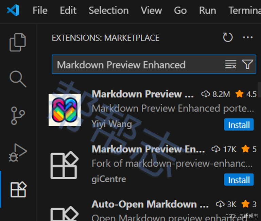Click the EXTENSIONS: MARKETPLACE header
Image resolution: width=261 pixels, height=221 pixels.
pos(106,38)
